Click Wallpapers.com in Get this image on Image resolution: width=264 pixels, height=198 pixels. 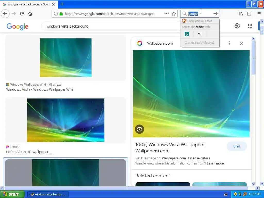coord(174,158)
